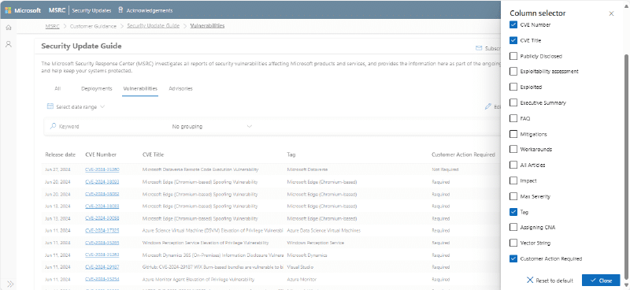
Task: Click the Microsoft logo icon
Action: pos(8,10)
